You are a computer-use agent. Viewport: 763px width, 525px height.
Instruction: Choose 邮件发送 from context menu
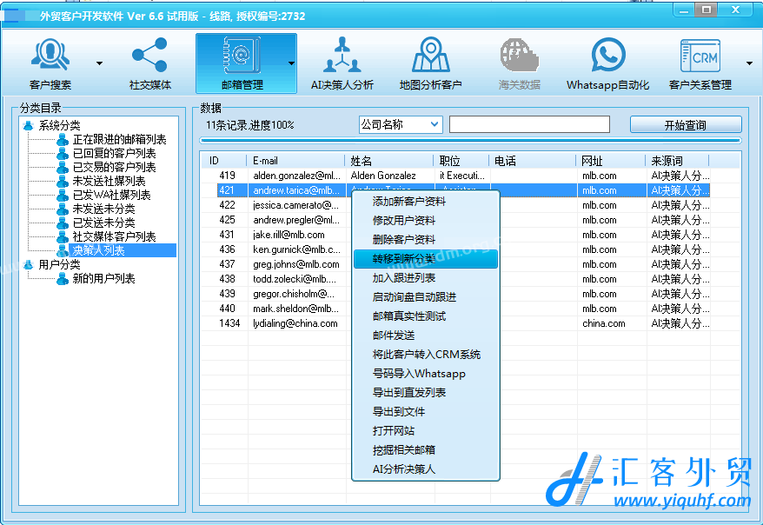click(426, 336)
